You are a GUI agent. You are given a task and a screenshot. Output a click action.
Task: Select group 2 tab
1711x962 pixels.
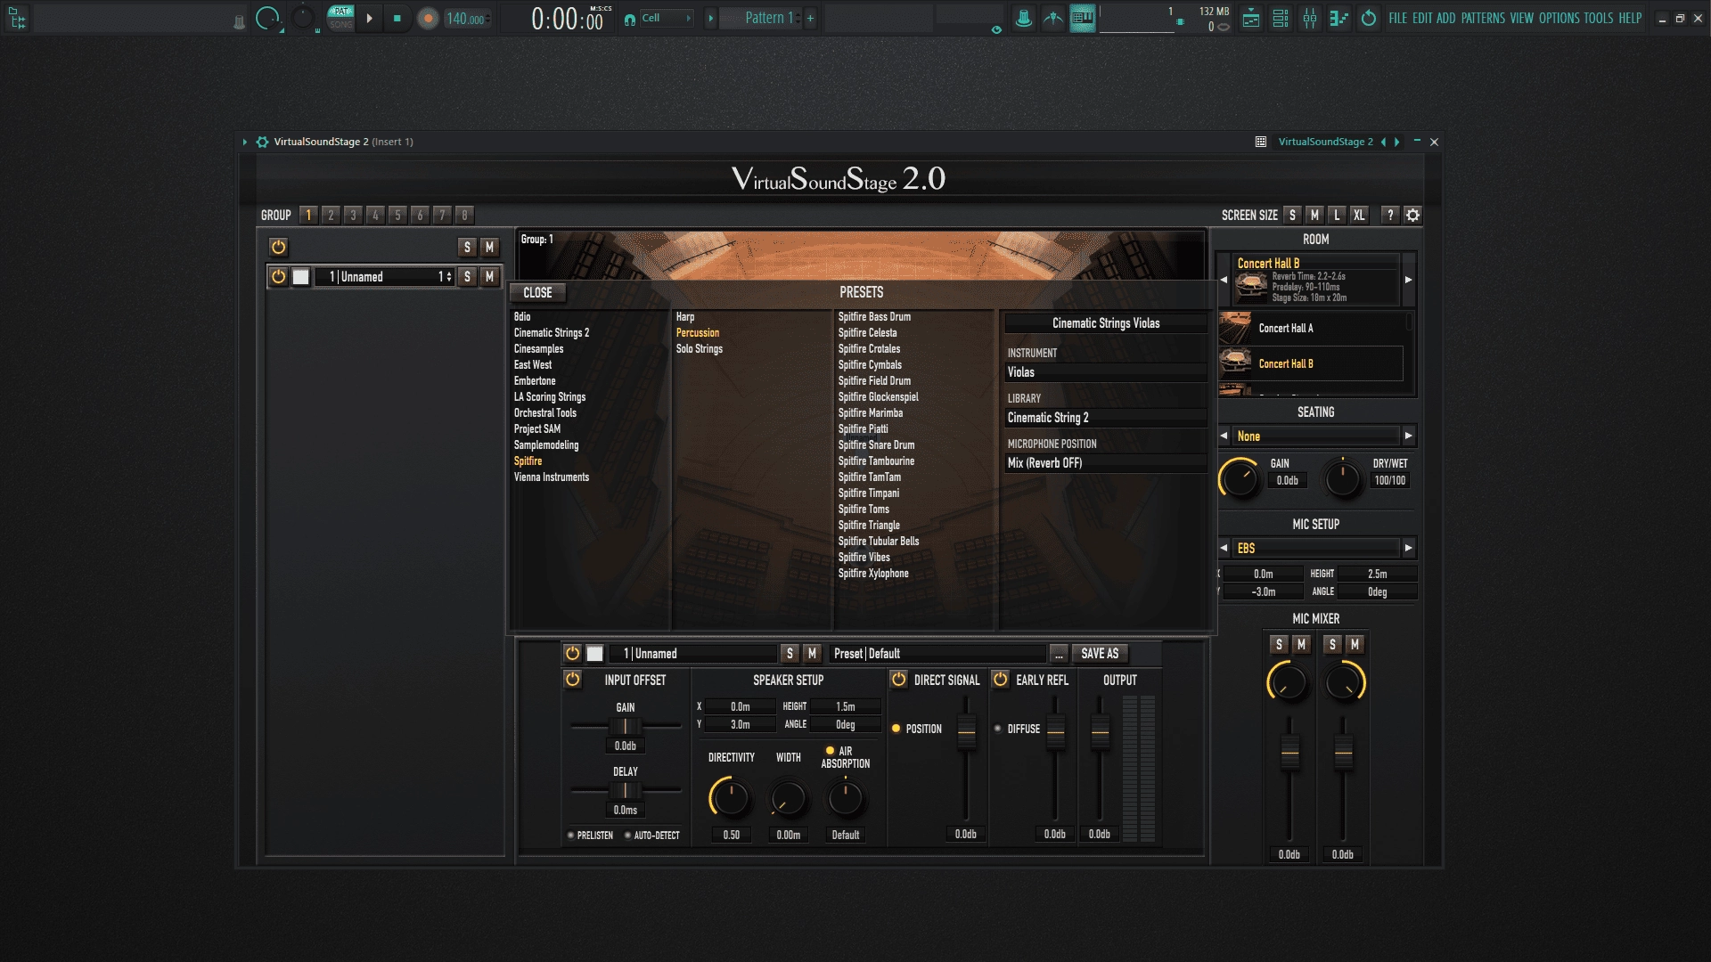click(331, 215)
